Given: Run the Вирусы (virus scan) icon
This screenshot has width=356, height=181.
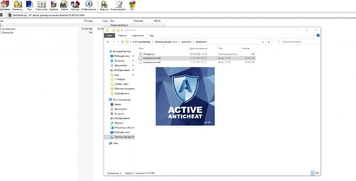Looking at the screenshot, I should (x=104, y=5).
